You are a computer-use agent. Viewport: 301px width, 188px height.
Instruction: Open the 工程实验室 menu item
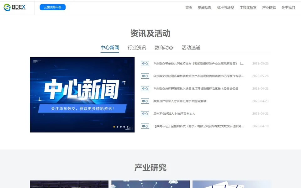click(248, 8)
